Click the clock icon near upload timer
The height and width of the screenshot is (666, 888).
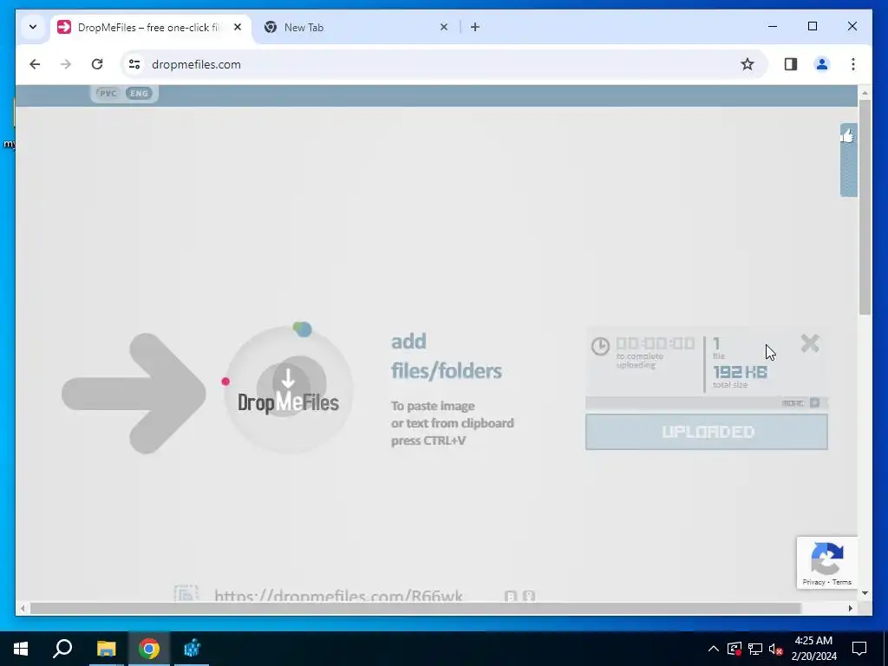tap(600, 346)
